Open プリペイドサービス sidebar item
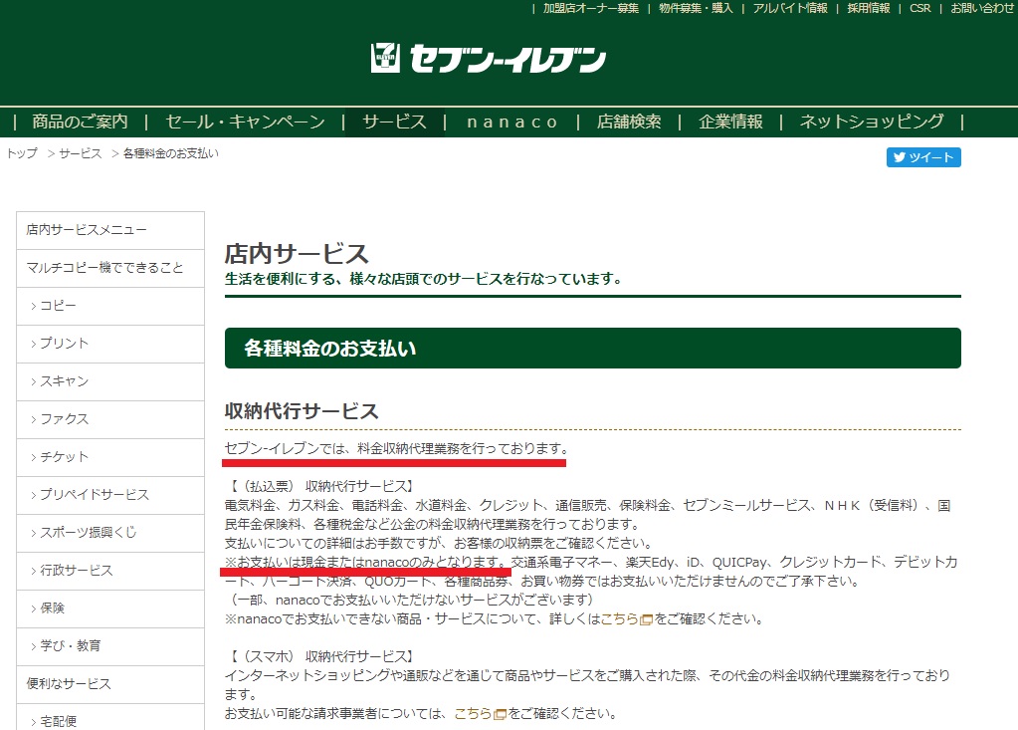 (x=110, y=494)
